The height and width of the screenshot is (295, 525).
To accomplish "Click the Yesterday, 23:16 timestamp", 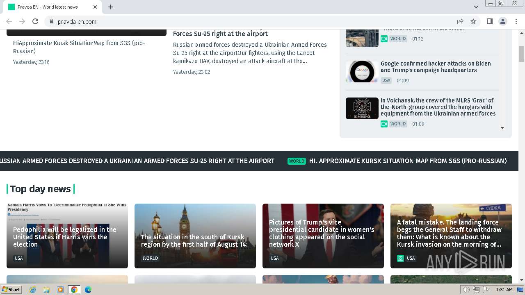I will coord(31,62).
